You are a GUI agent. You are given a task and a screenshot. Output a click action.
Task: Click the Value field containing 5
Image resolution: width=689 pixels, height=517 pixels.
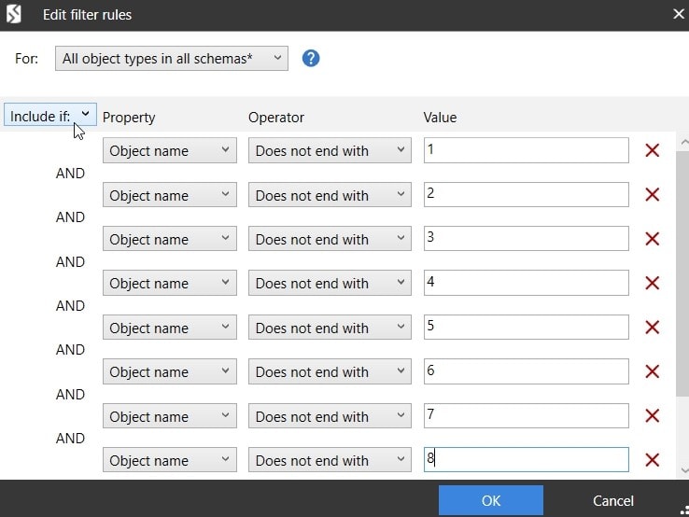click(x=526, y=327)
